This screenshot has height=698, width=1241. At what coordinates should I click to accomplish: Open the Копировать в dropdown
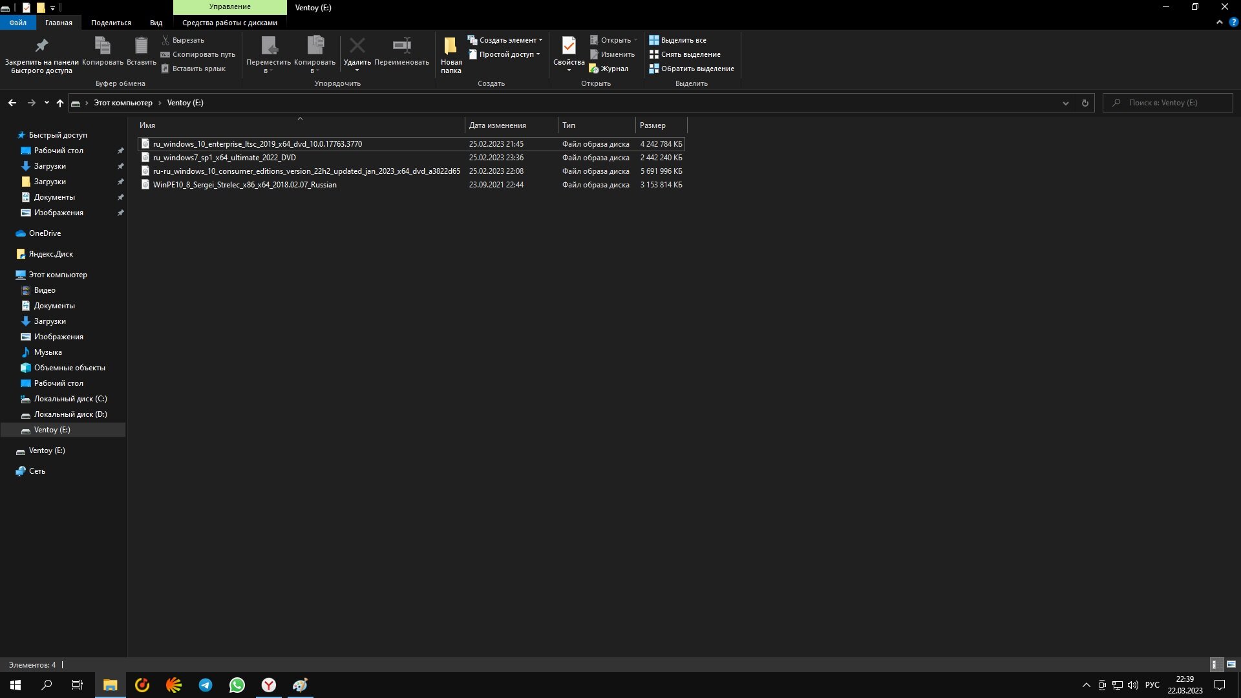point(315,54)
